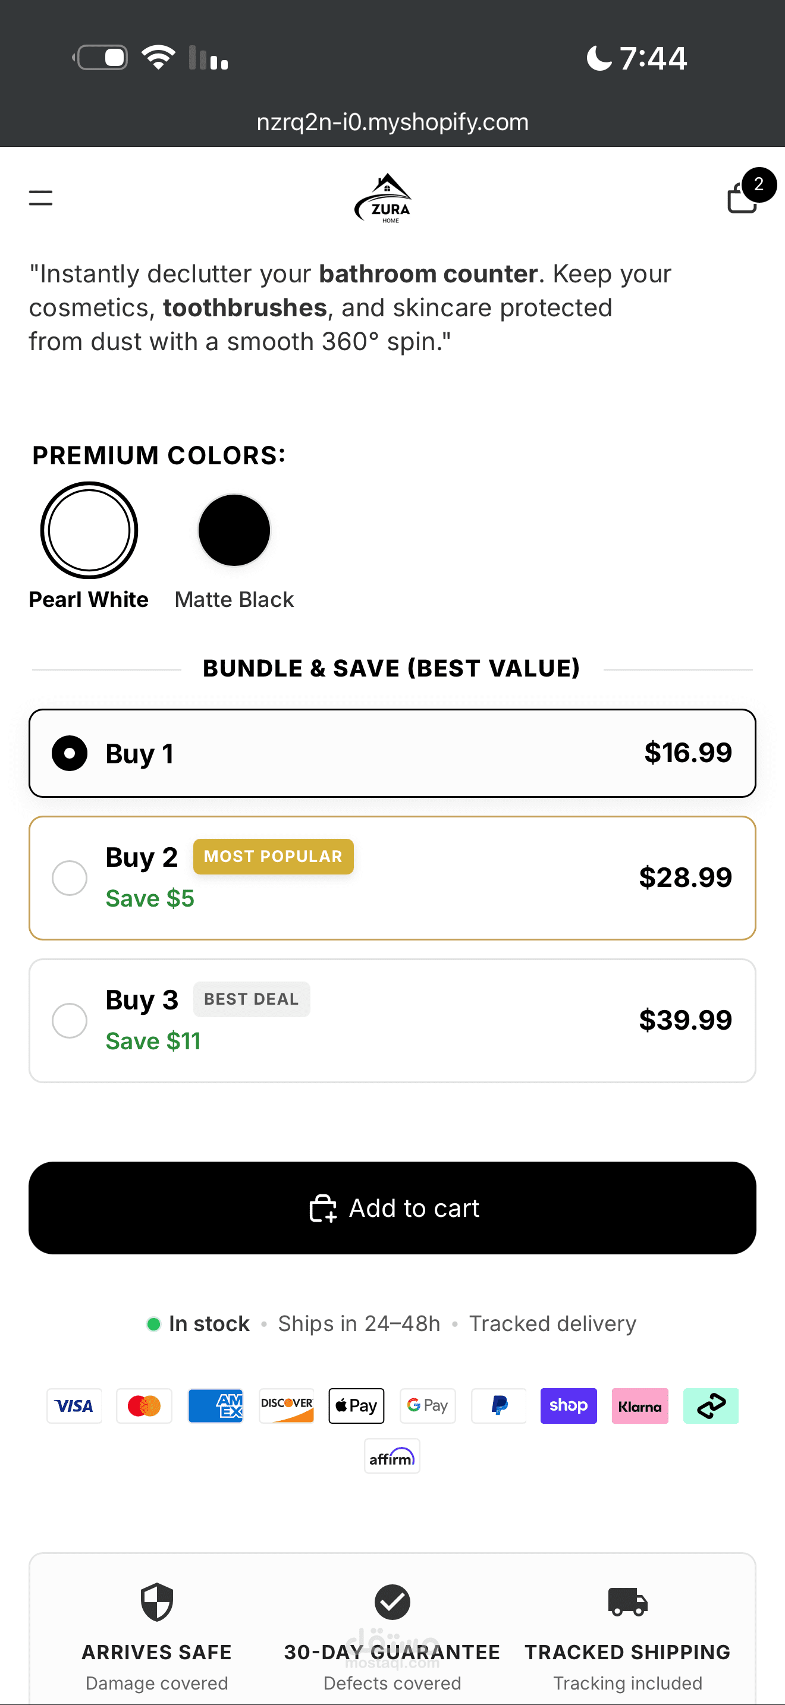Click the Visa payment icon
785x1705 pixels.
pyautogui.click(x=74, y=1405)
